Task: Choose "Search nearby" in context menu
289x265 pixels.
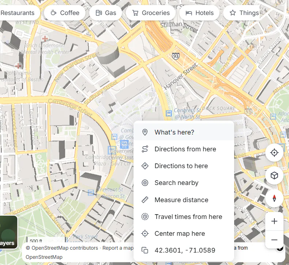Action: point(184,183)
